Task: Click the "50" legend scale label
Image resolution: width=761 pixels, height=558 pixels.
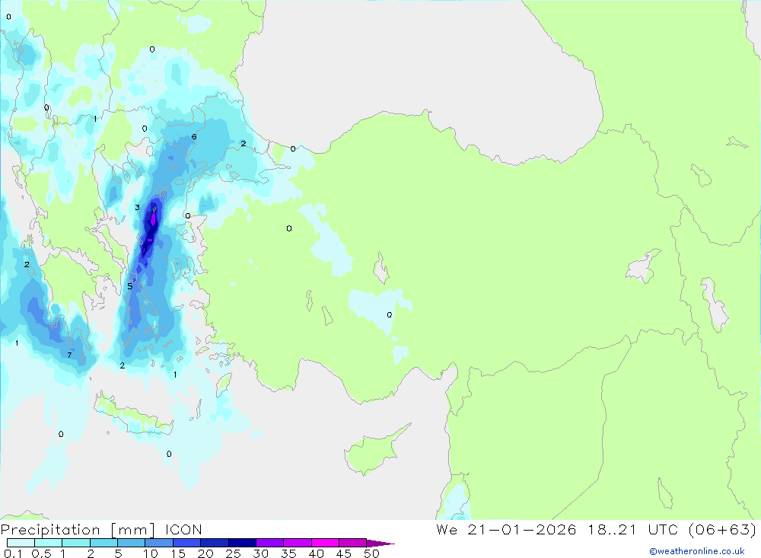Action: (371, 553)
